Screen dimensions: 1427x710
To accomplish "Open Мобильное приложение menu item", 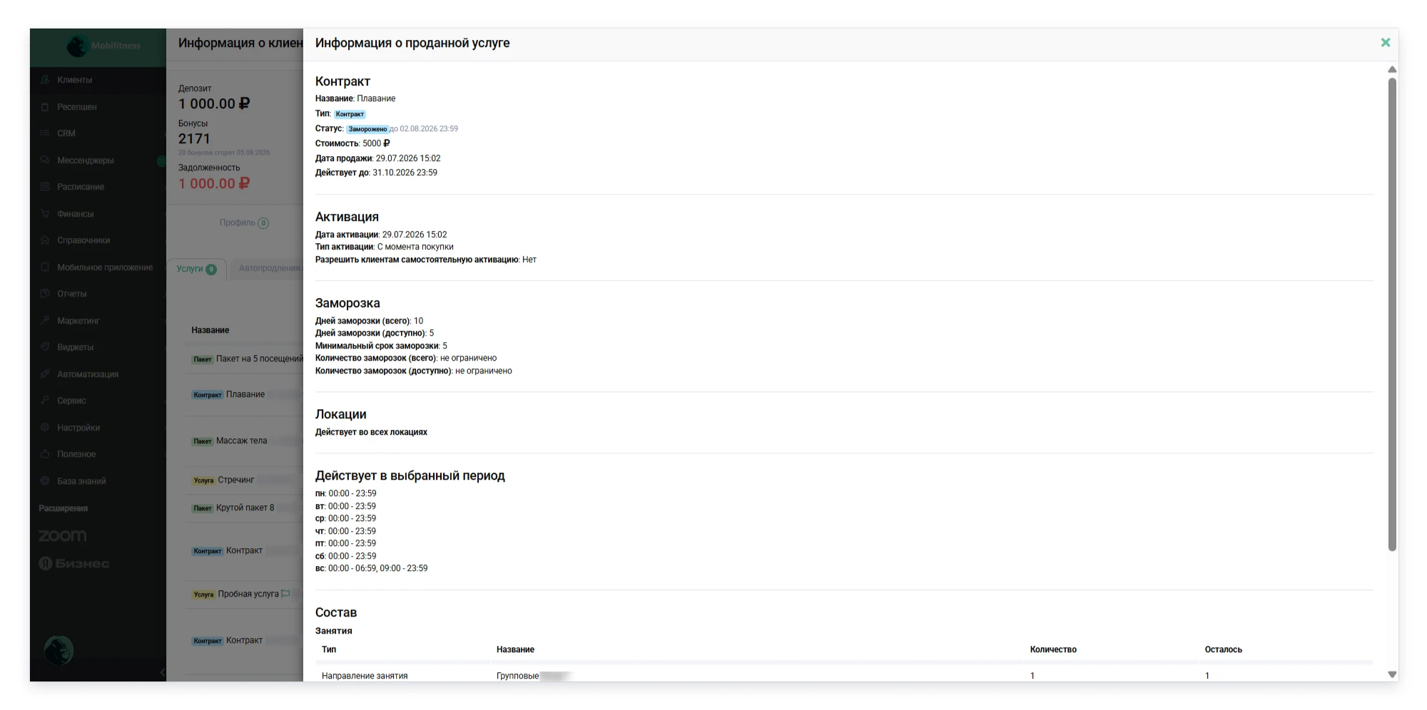I will pyautogui.click(x=98, y=267).
